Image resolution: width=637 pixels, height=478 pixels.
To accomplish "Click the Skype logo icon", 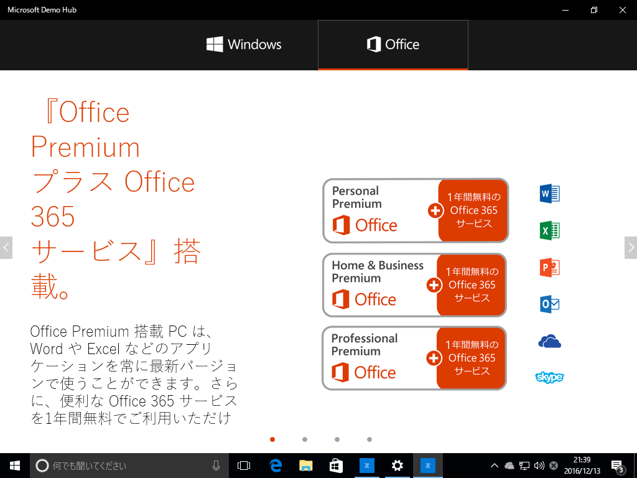I will (x=550, y=377).
